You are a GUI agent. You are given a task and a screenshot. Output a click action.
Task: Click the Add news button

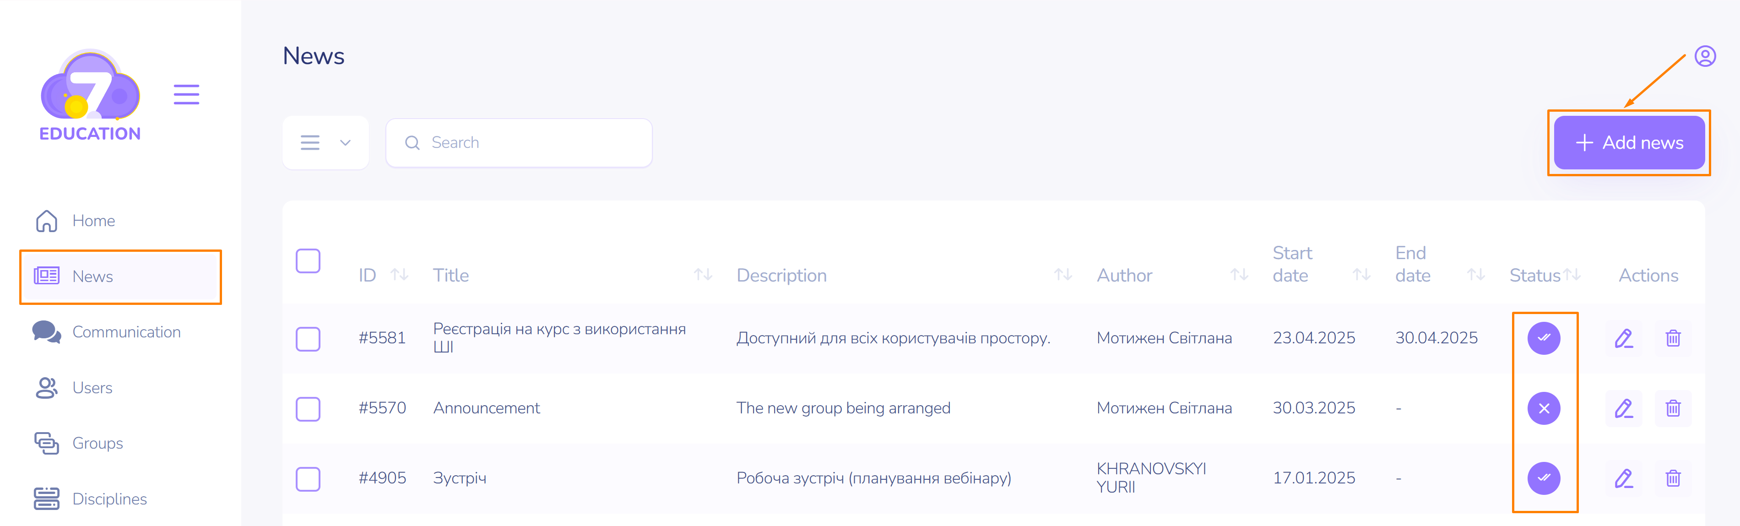(1629, 142)
